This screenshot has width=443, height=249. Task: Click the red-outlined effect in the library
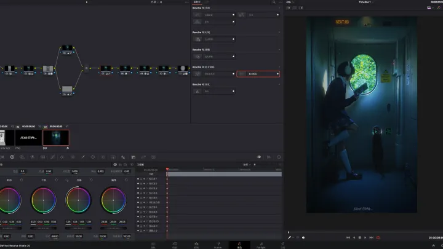pyautogui.click(x=258, y=74)
